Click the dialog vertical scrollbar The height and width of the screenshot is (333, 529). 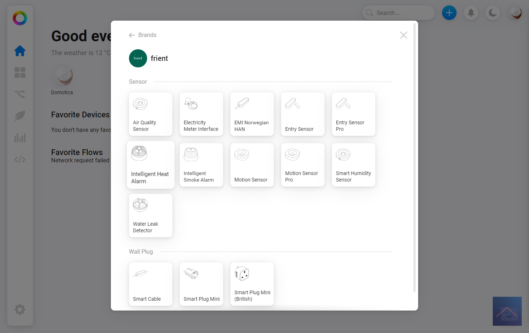click(x=415, y=158)
